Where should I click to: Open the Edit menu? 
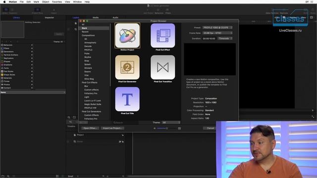tap(29, 2)
